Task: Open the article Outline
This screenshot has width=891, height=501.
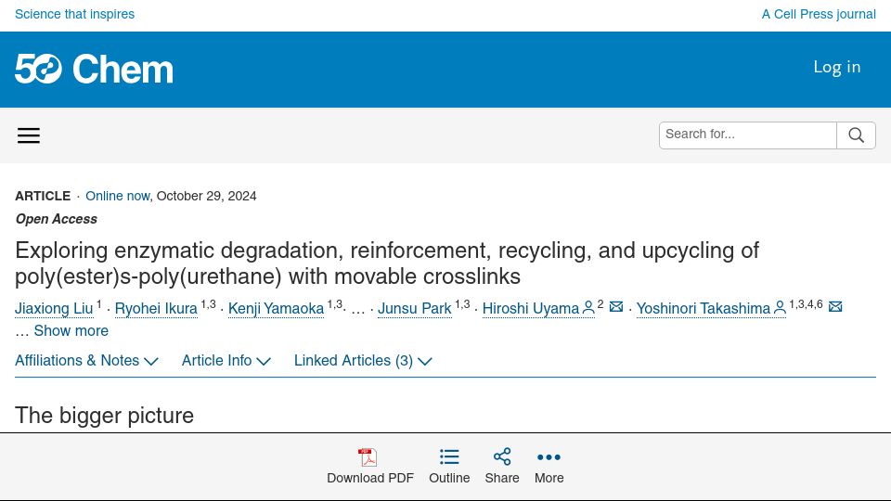Action: (449, 467)
